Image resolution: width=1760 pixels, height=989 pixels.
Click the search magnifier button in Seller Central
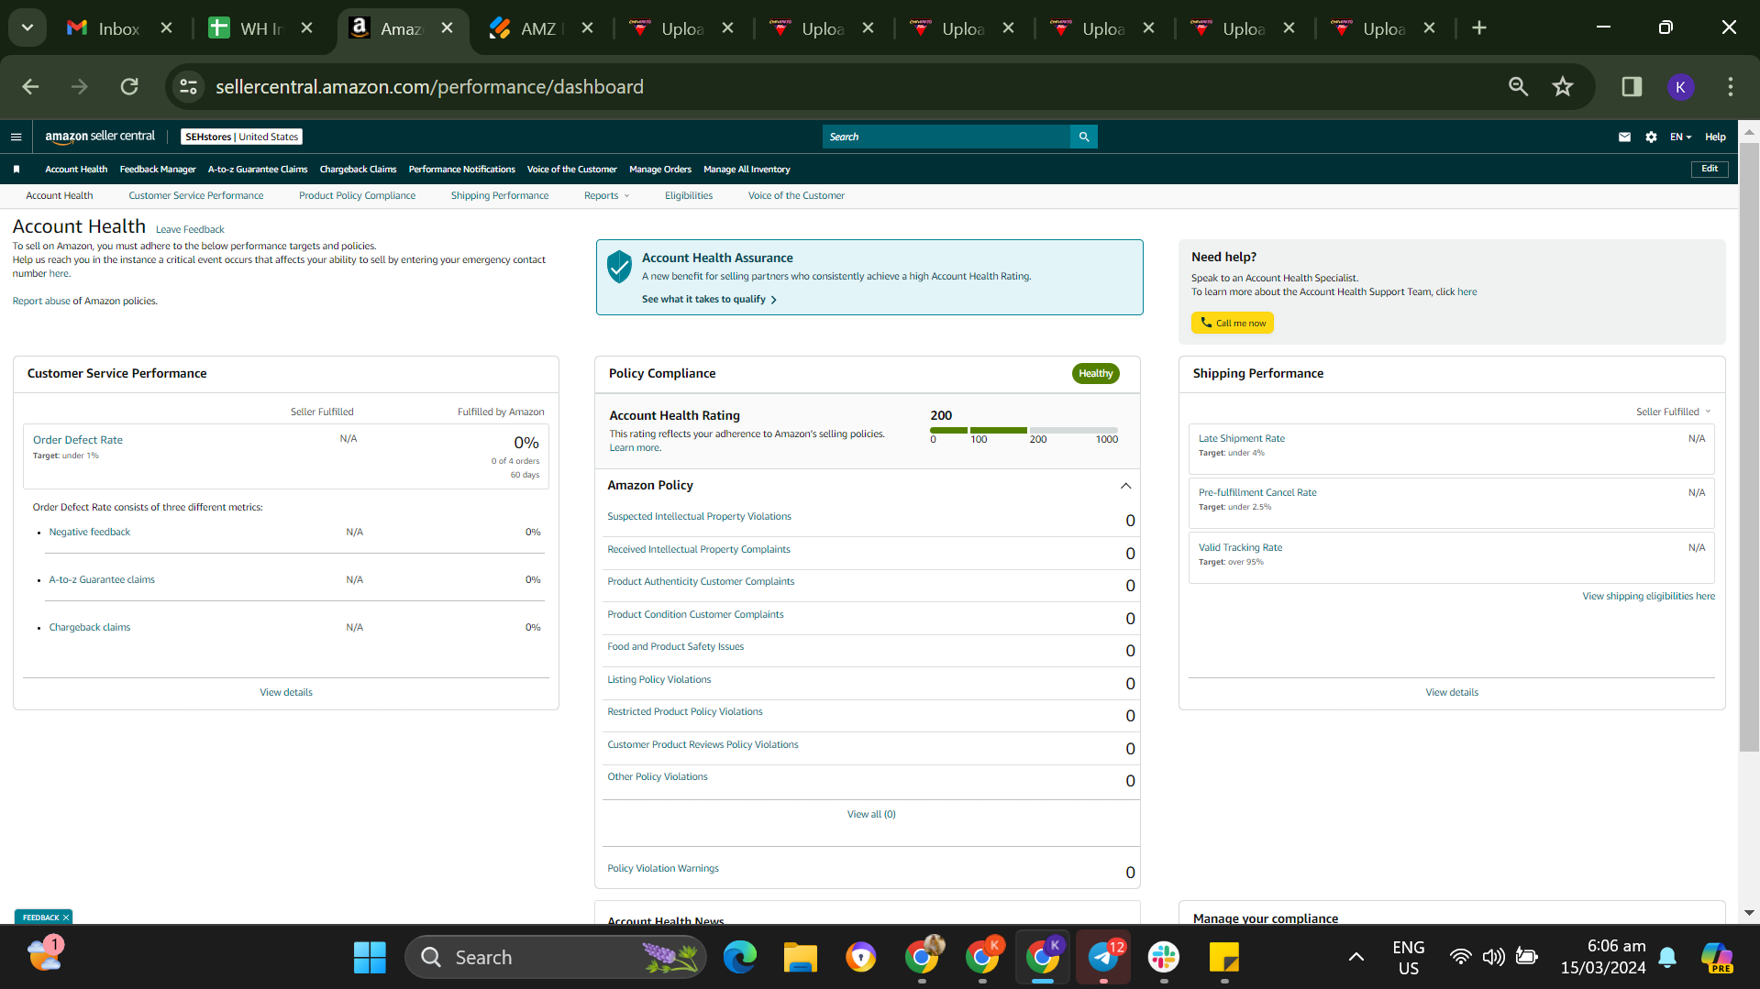point(1083,137)
